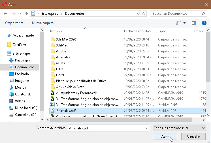This screenshot has height=143, width=211.
Task: Open view options dropdown arrow
Action: (184, 23)
